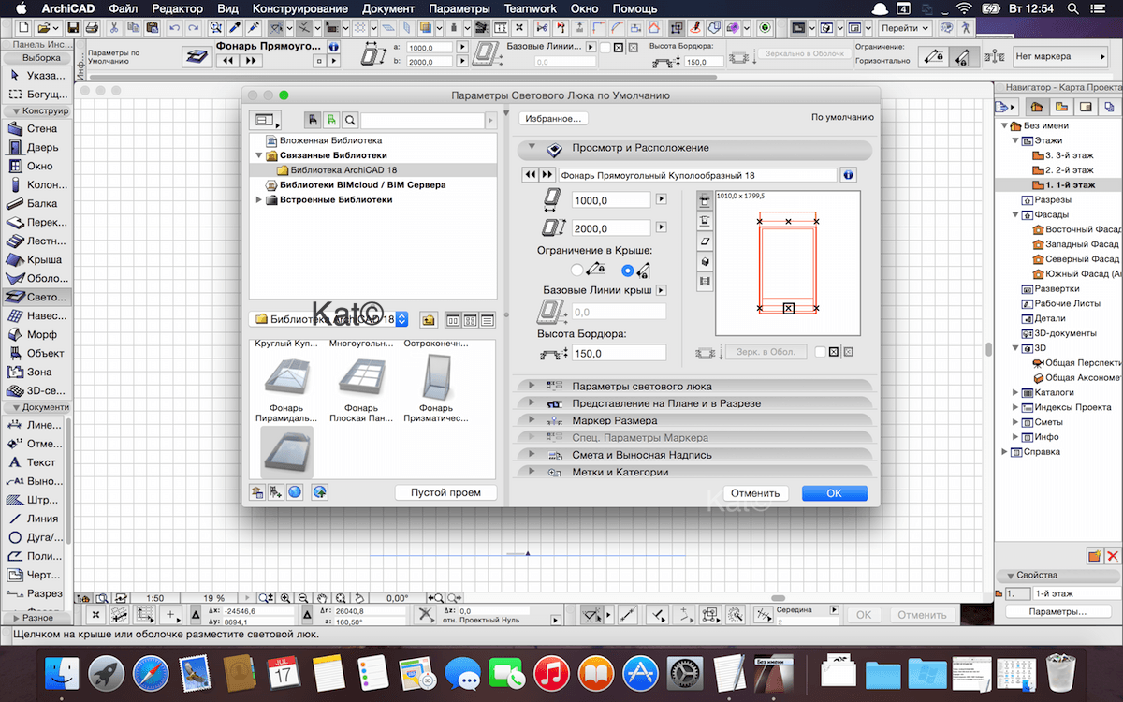Select the Объект (Object) tool
The height and width of the screenshot is (702, 1123).
coord(34,353)
